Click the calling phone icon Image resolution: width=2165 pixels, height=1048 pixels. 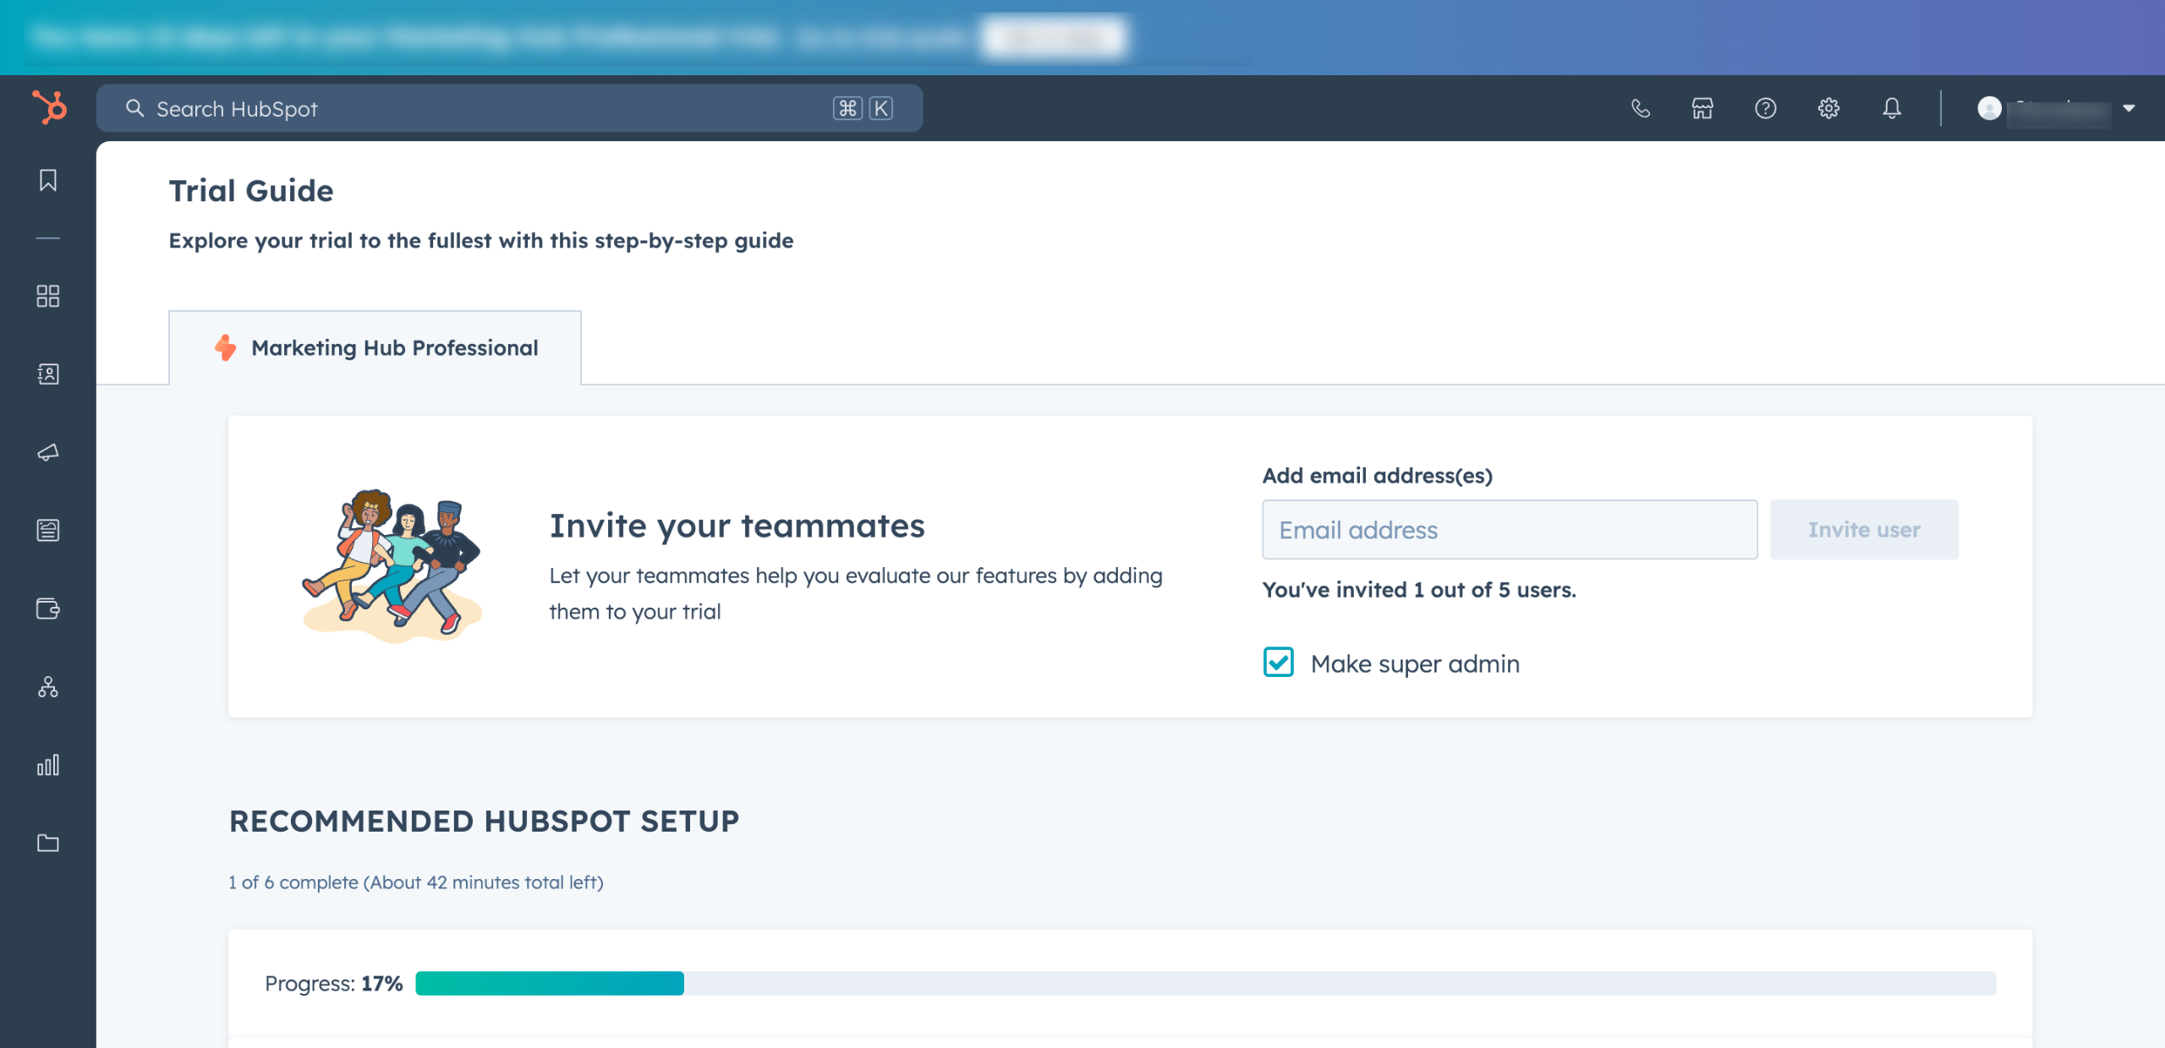[1640, 108]
